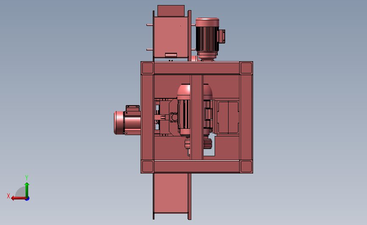Select the rectangular cover panel right of center motor
This screenshot has width=367, height=225.
228,117
